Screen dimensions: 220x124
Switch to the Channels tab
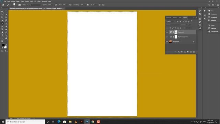coord(169,18)
